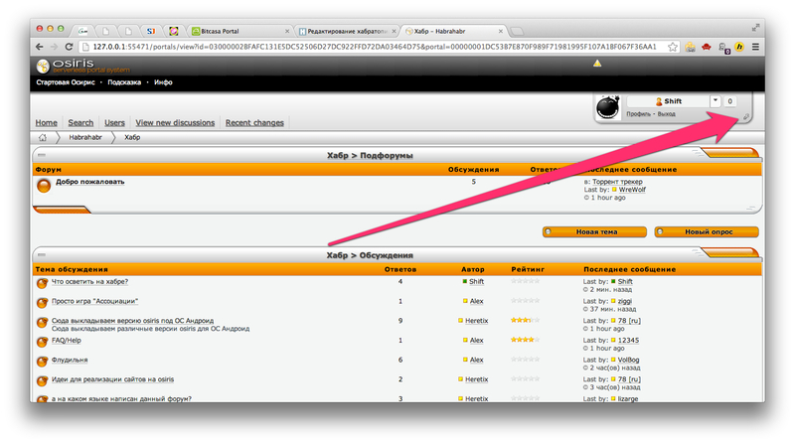Viewport: 795px width, 444px height.
Task: Open the Инфо menu item
Action: [x=163, y=82]
